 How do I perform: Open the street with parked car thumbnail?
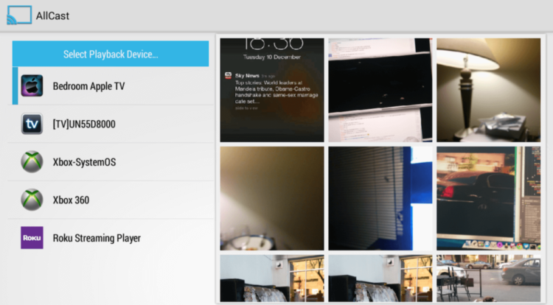click(488, 278)
